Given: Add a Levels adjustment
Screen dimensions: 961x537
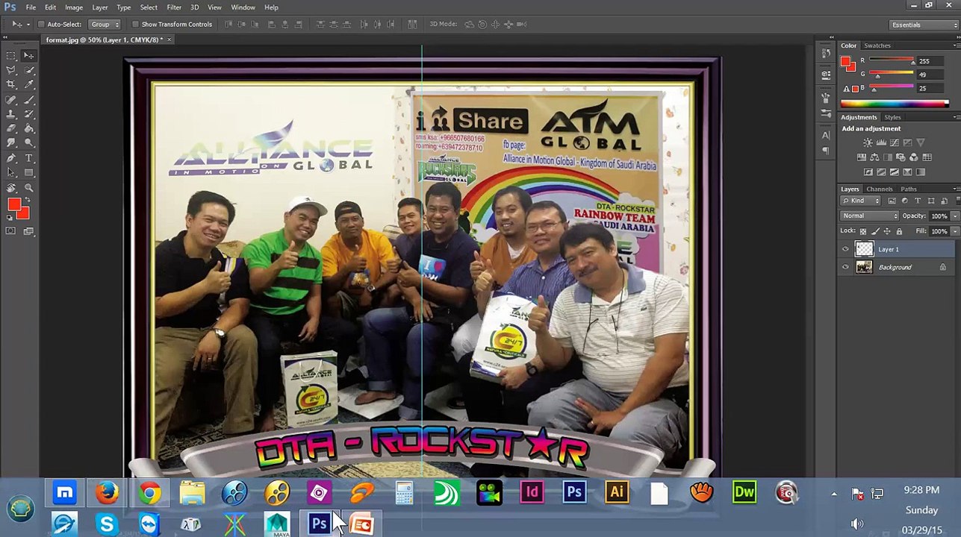Looking at the screenshot, I should pyautogui.click(x=881, y=142).
